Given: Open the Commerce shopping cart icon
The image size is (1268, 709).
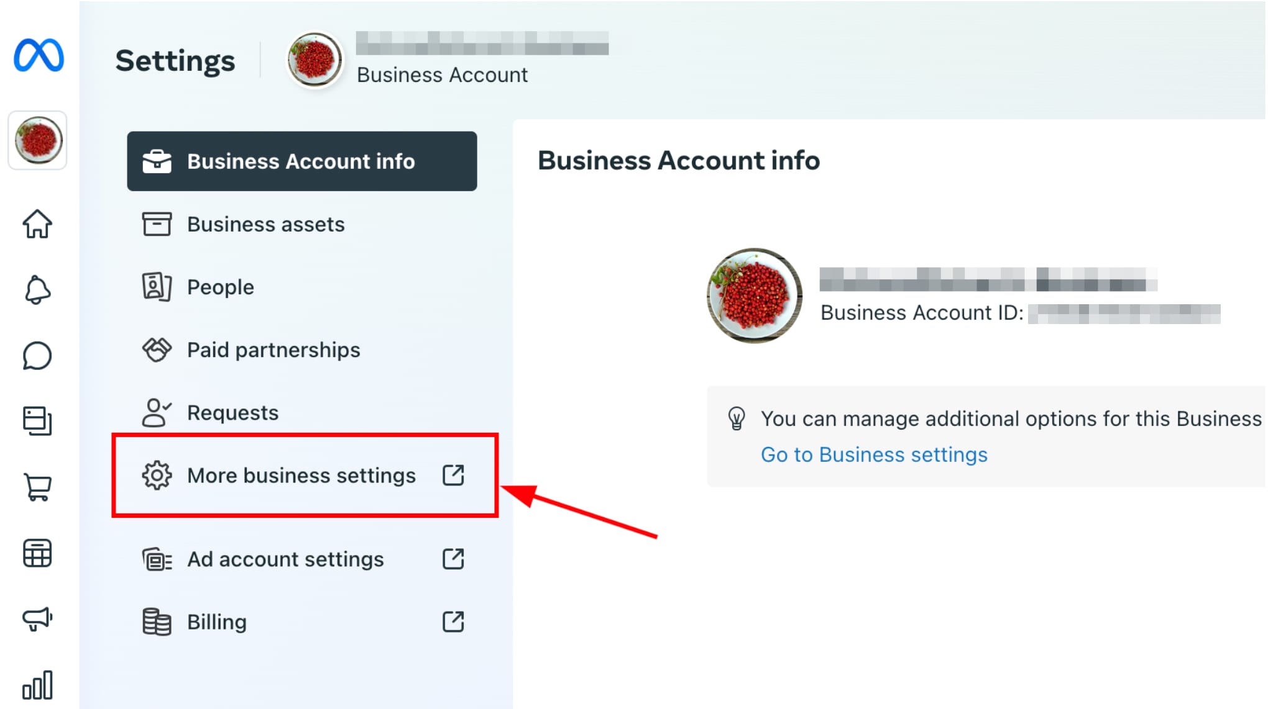Looking at the screenshot, I should click(37, 488).
